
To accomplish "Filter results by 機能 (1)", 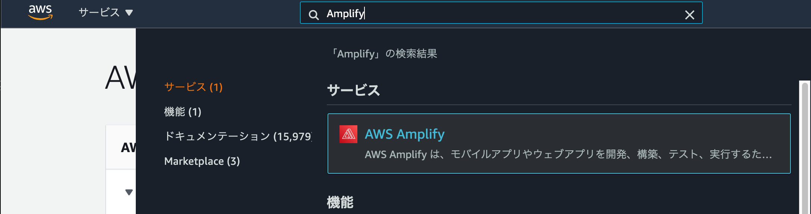I will click(183, 111).
